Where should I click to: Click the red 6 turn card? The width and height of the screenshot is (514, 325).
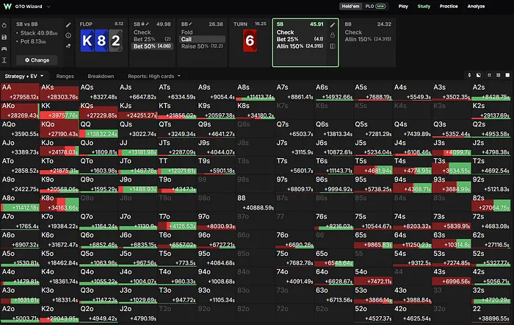[x=250, y=40]
